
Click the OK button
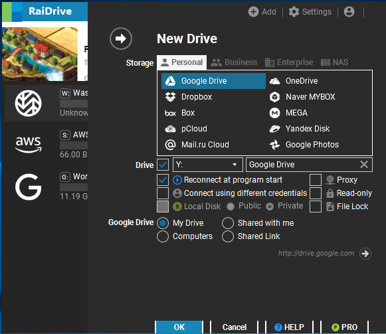179,327
